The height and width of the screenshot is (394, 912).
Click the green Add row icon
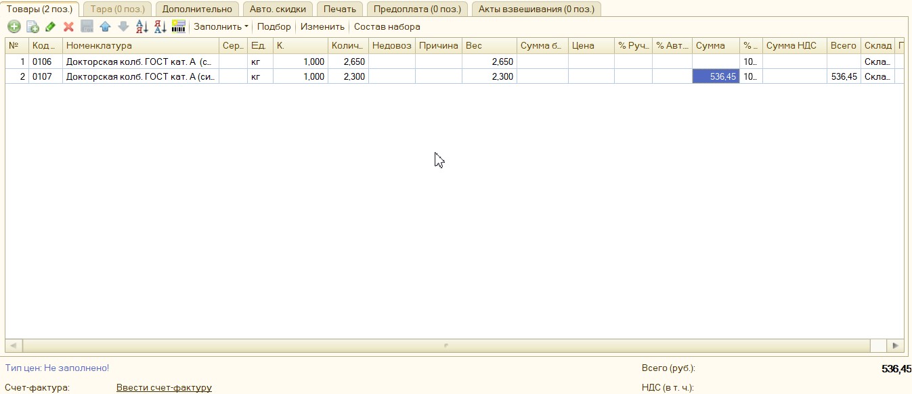pyautogui.click(x=14, y=27)
